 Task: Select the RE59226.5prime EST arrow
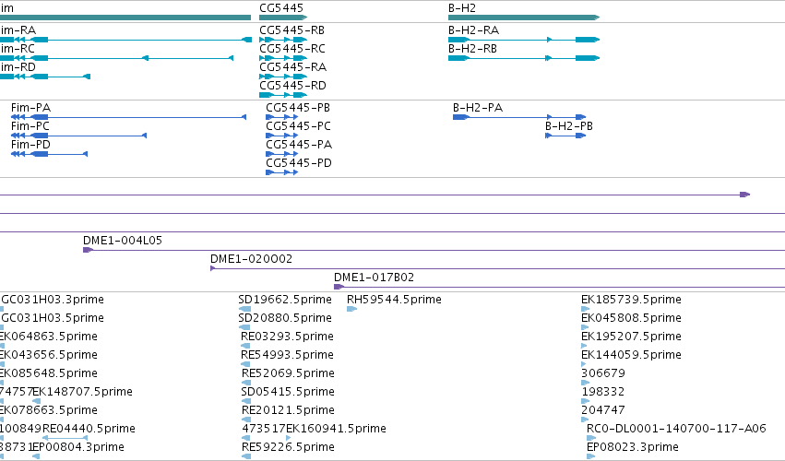[246, 456]
